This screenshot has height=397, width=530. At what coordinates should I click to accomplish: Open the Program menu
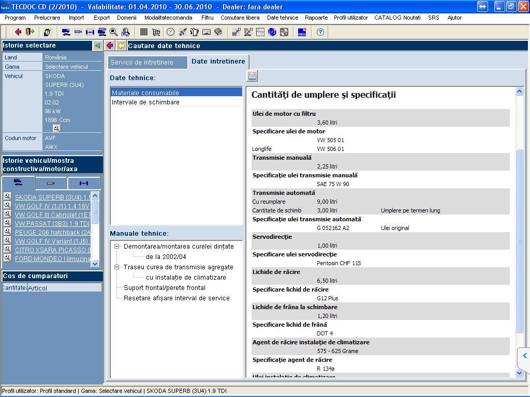click(x=15, y=18)
